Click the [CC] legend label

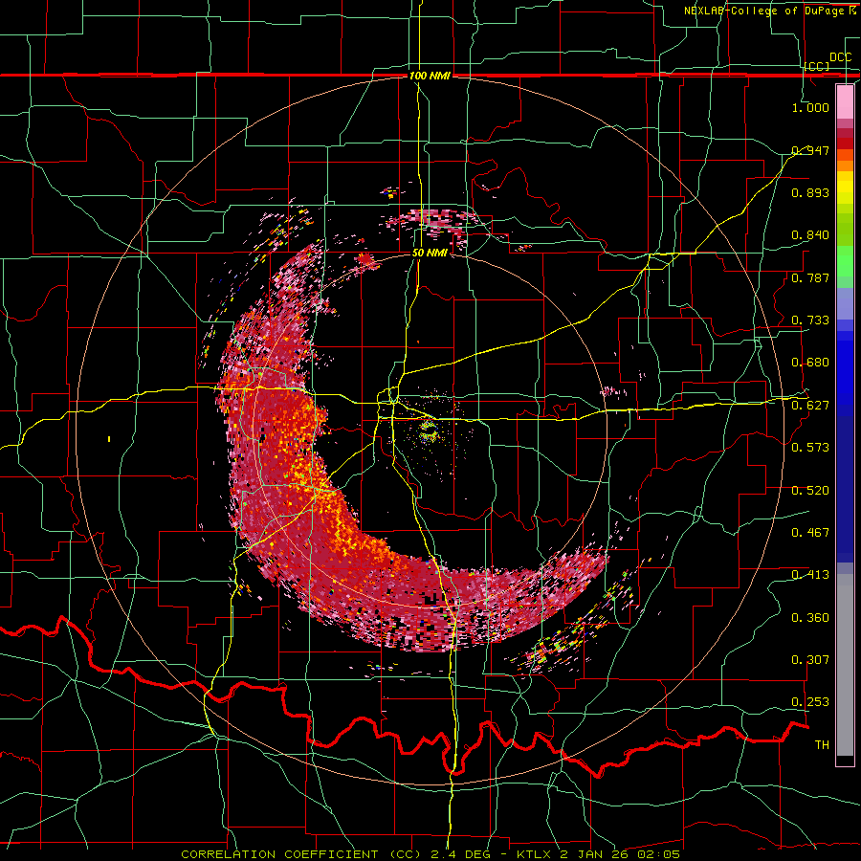click(817, 66)
